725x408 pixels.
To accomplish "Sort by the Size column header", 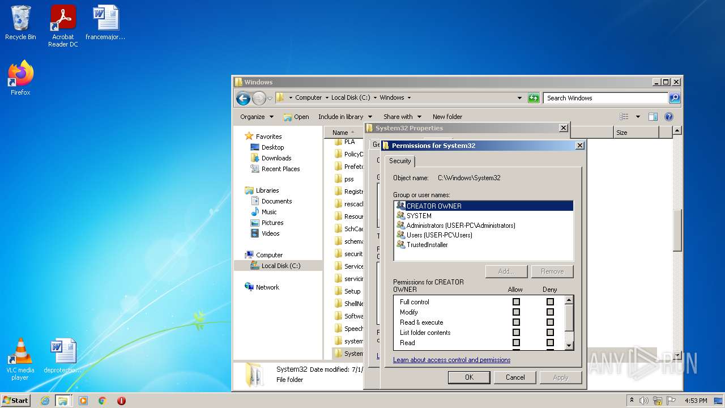I will pyautogui.click(x=636, y=133).
